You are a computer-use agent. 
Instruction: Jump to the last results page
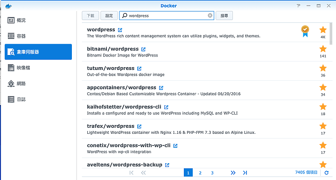(245, 173)
